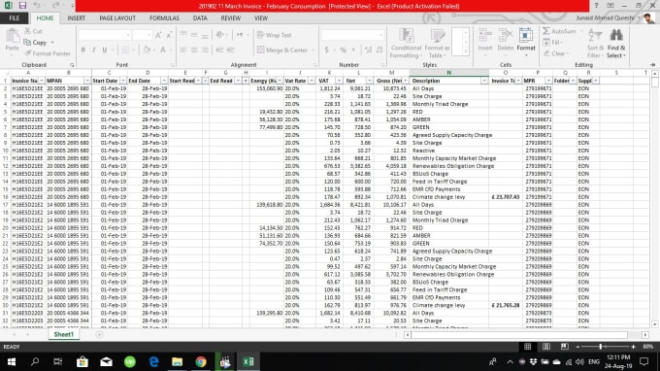Image resolution: width=660 pixels, height=371 pixels.
Task: Click Format as Table icon
Action: 438,36
